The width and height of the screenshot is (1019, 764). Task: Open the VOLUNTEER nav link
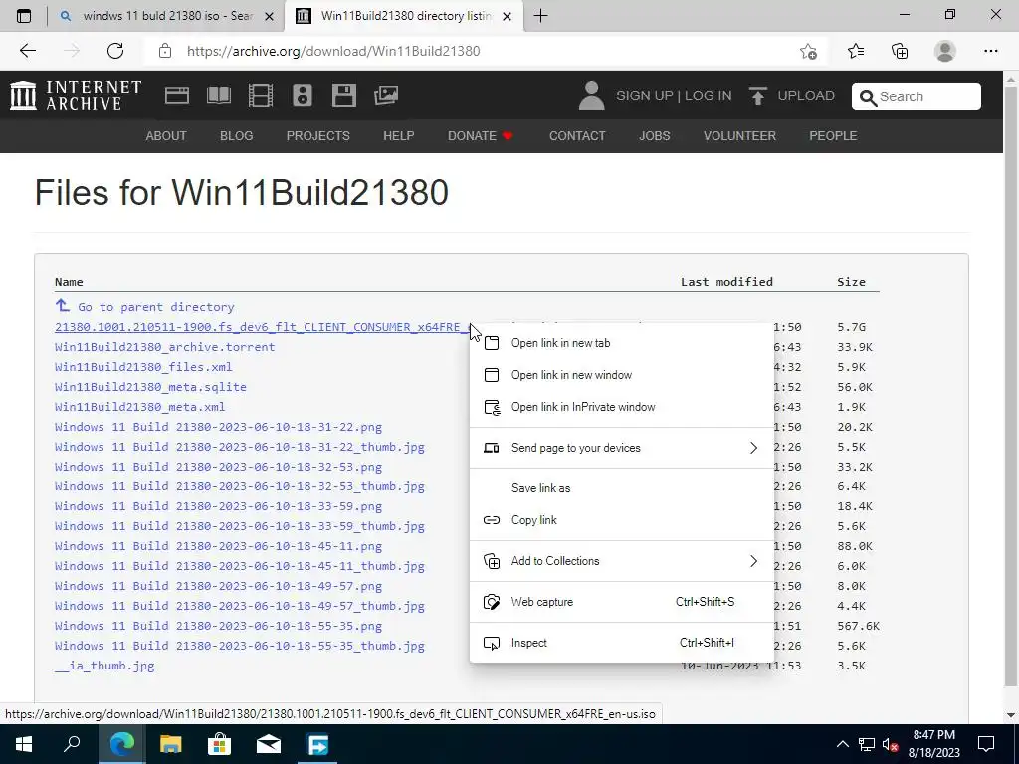pyautogui.click(x=739, y=135)
